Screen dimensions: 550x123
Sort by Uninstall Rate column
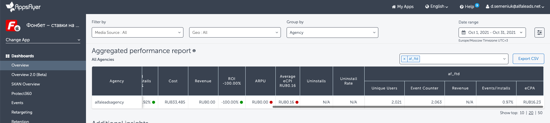tap(349, 81)
